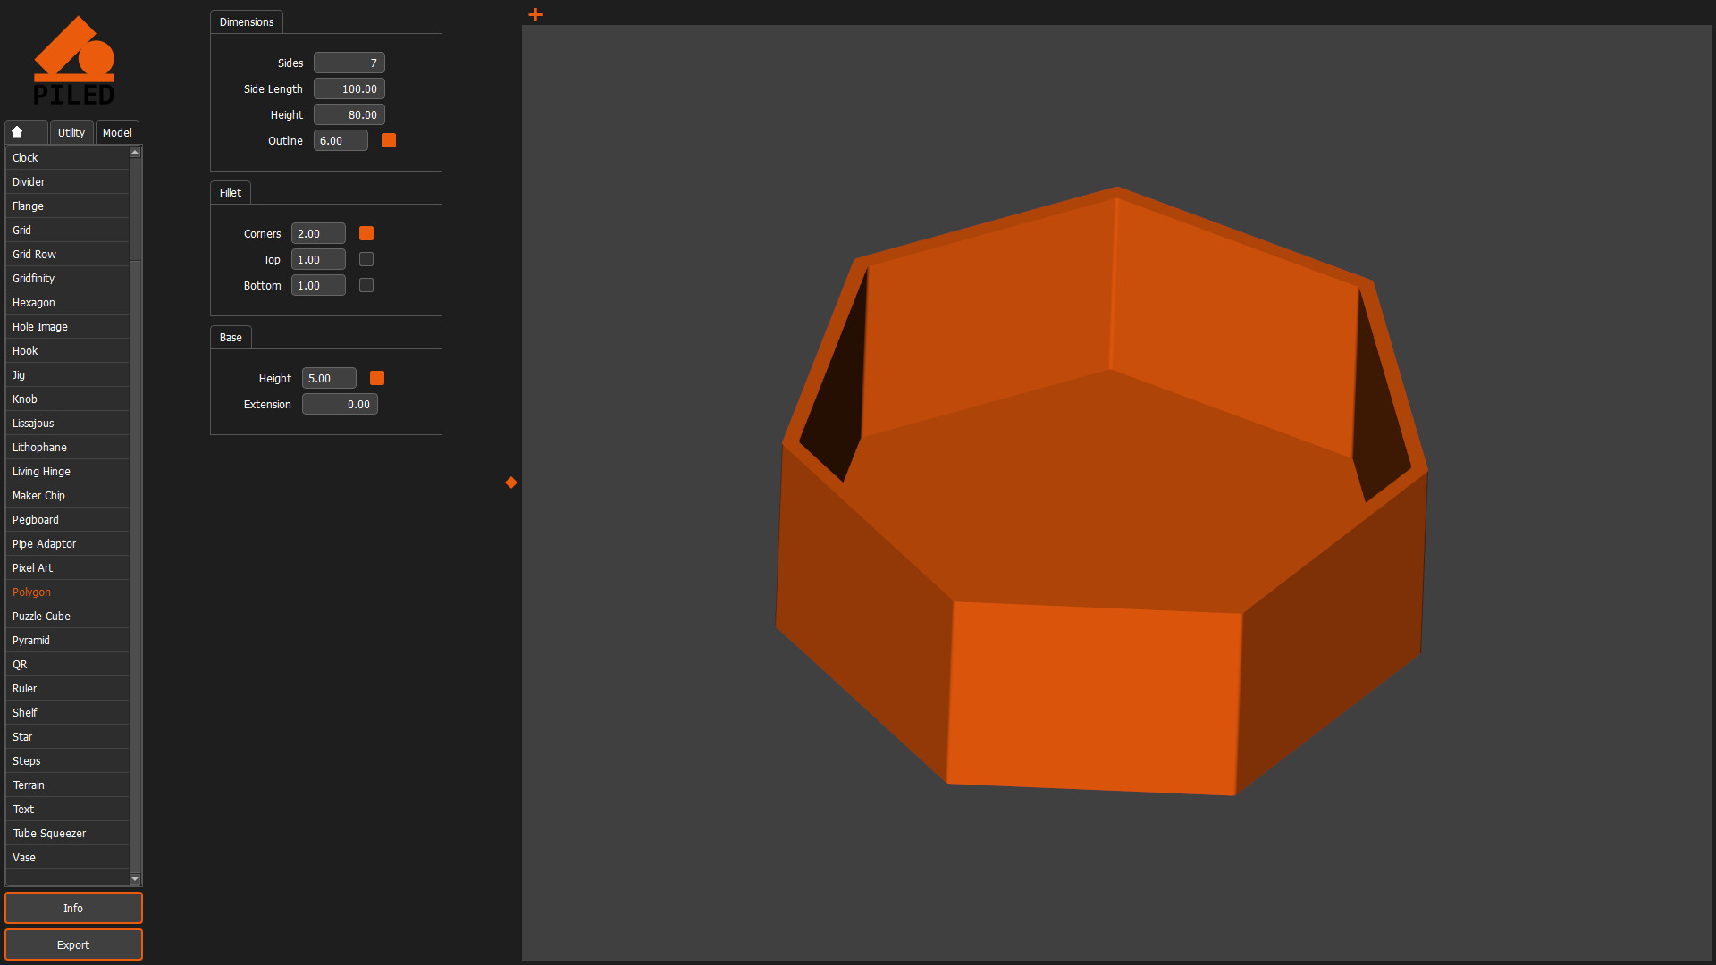Disable the orange toggle next to Corners
Screen dimensions: 1716x965
tap(366, 233)
